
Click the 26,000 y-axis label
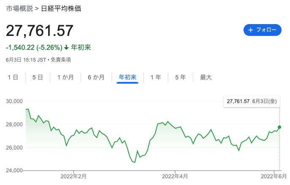click(x=14, y=147)
